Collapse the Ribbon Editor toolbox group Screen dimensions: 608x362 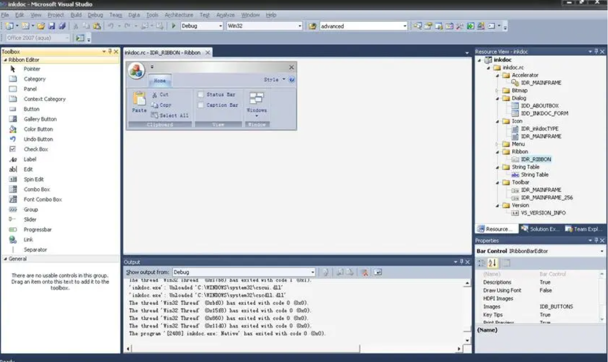click(5, 60)
